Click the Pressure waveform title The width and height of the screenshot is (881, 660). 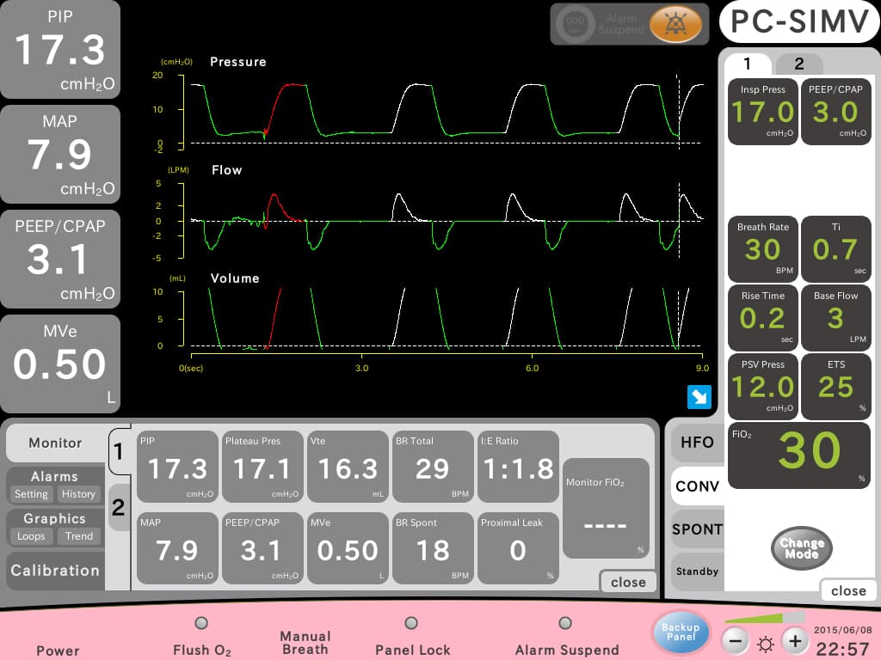pyautogui.click(x=238, y=62)
